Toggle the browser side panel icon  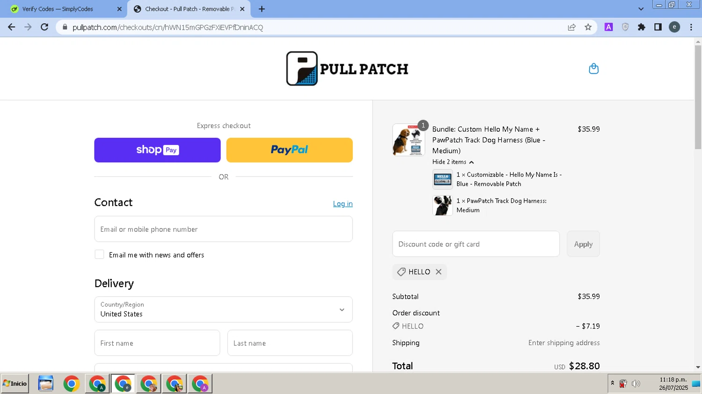[x=658, y=27]
